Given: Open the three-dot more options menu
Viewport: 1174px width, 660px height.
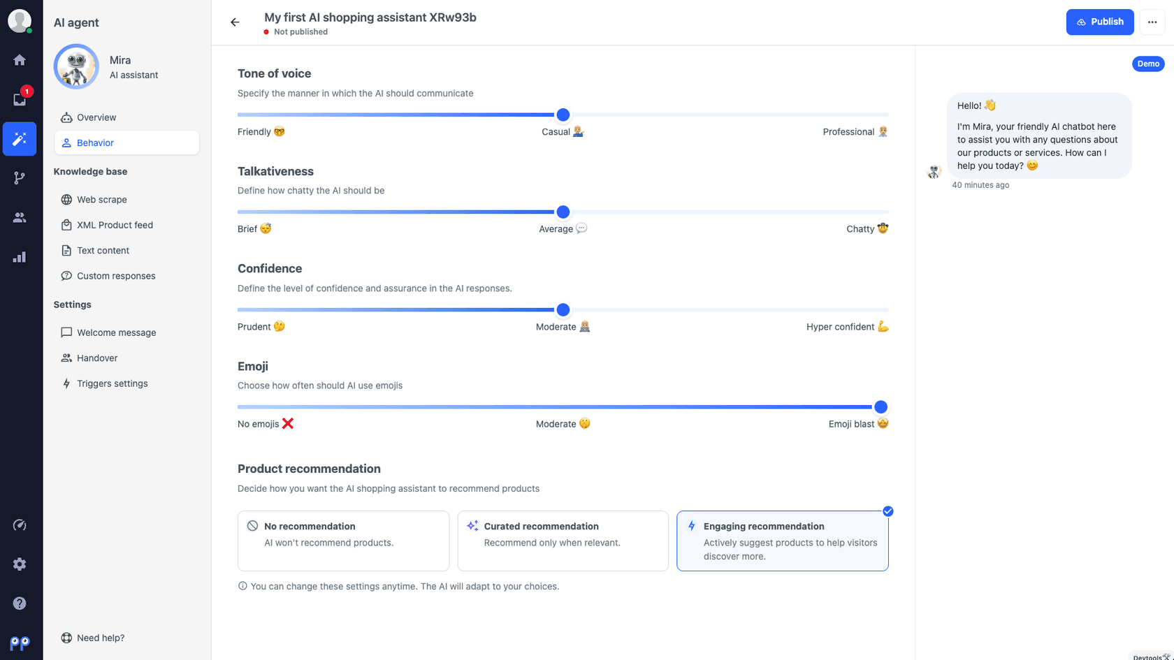Looking at the screenshot, I should (x=1152, y=22).
